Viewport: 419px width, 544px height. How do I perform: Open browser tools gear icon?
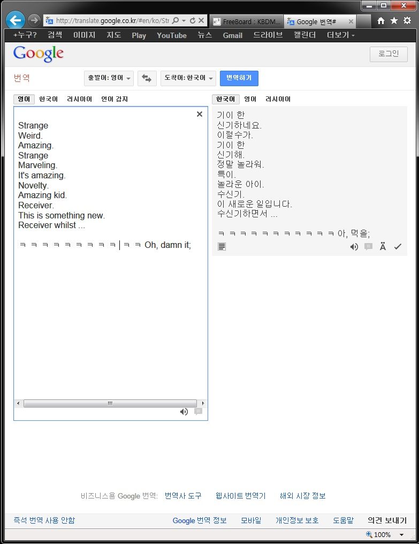(x=407, y=20)
